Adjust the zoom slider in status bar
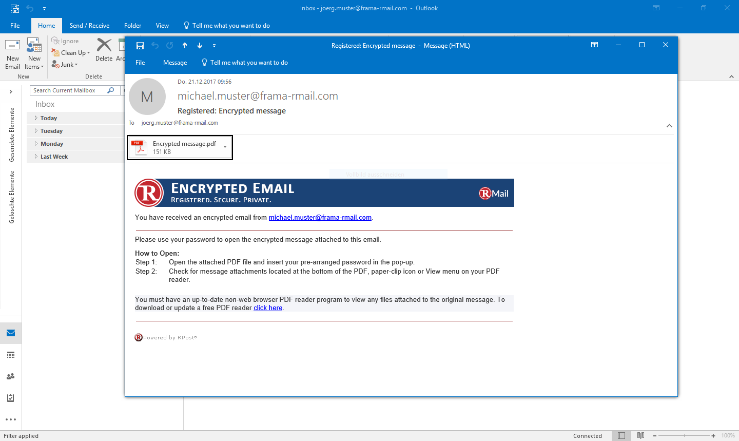Screen dimensions: 739x441 coord(684,436)
